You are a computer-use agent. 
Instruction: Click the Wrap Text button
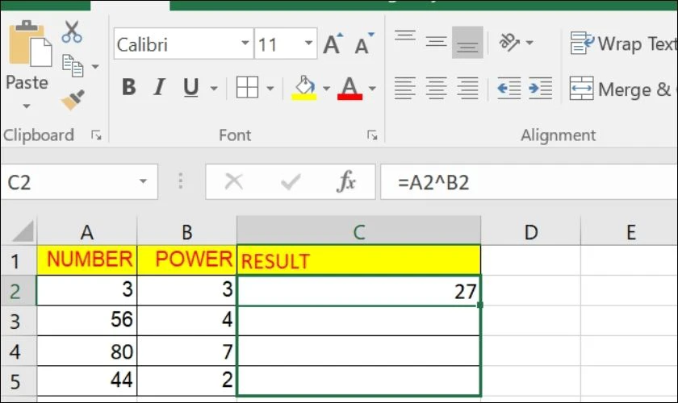[622, 43]
